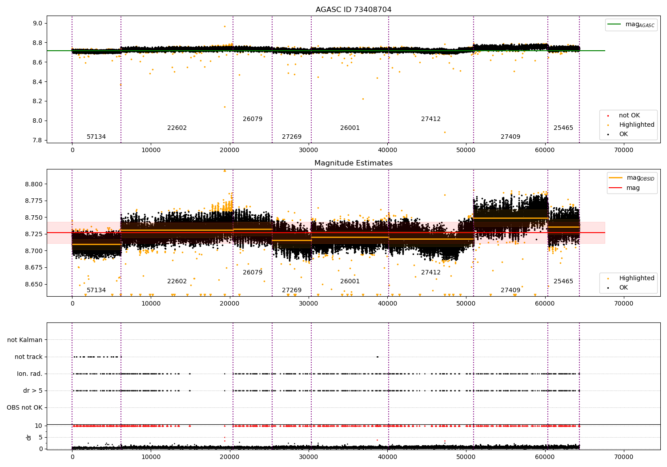667x467 pixels.
Task: Click the 'Magnitude Estimates' subplot title
Action: pos(354,163)
